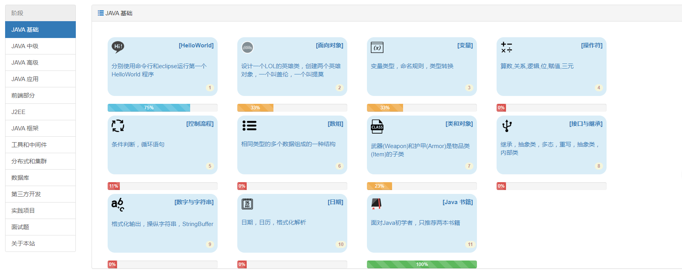Click number badge 10 on 日期 card
This screenshot has height=275, width=682.
tap(341, 244)
